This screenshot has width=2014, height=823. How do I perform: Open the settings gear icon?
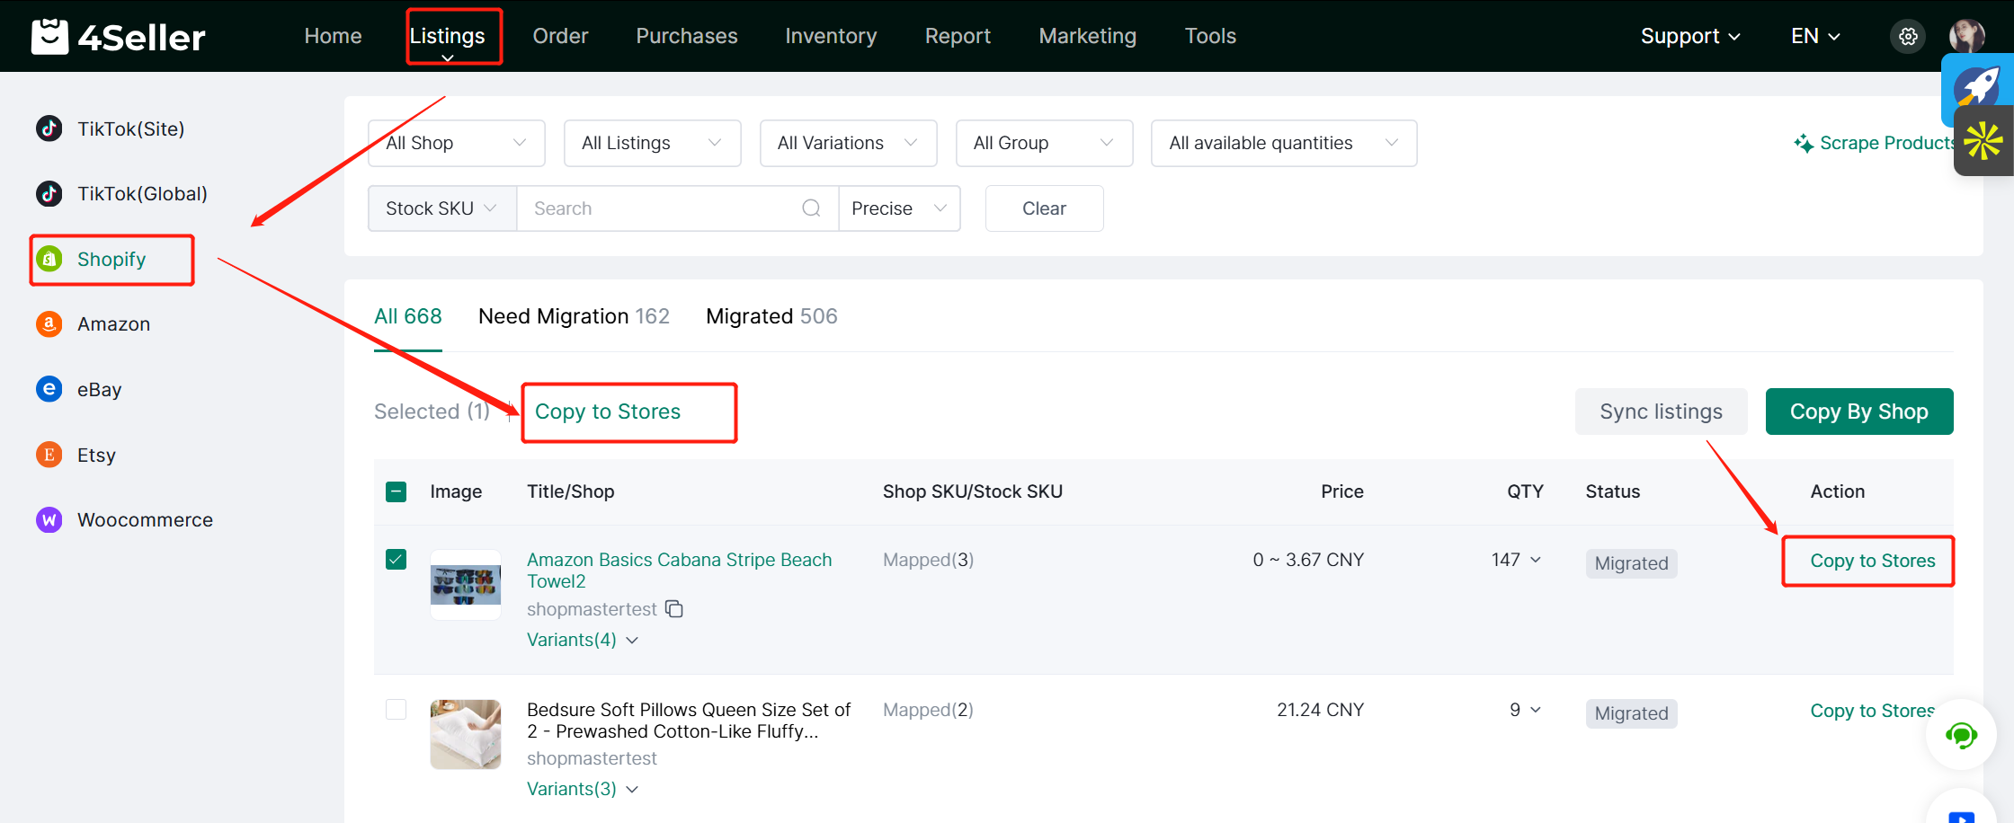tap(1908, 36)
